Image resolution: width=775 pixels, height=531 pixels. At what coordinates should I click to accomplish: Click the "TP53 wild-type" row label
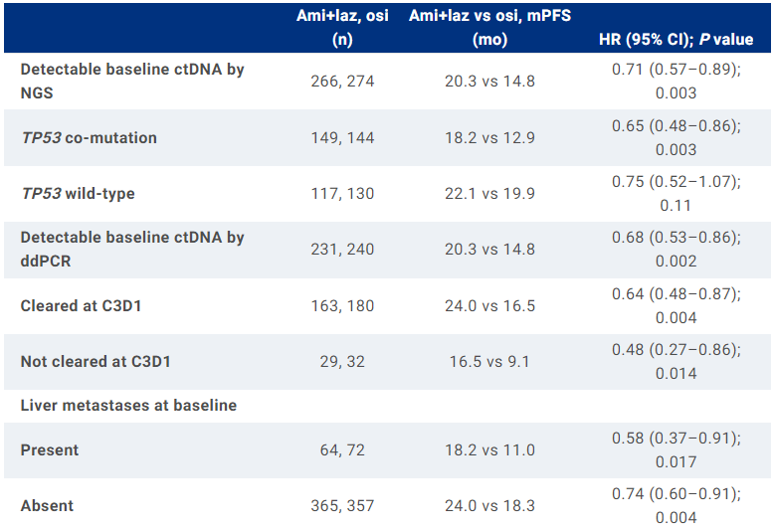78,194
